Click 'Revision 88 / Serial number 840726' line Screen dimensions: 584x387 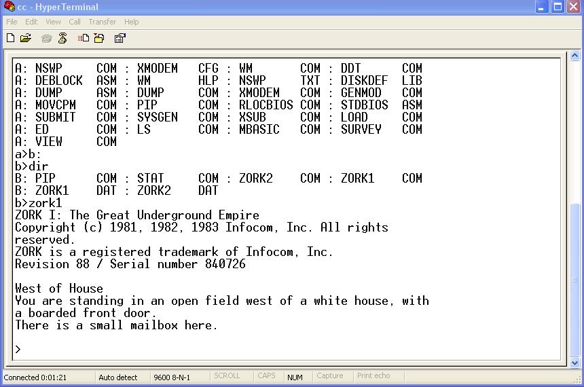(x=130, y=264)
